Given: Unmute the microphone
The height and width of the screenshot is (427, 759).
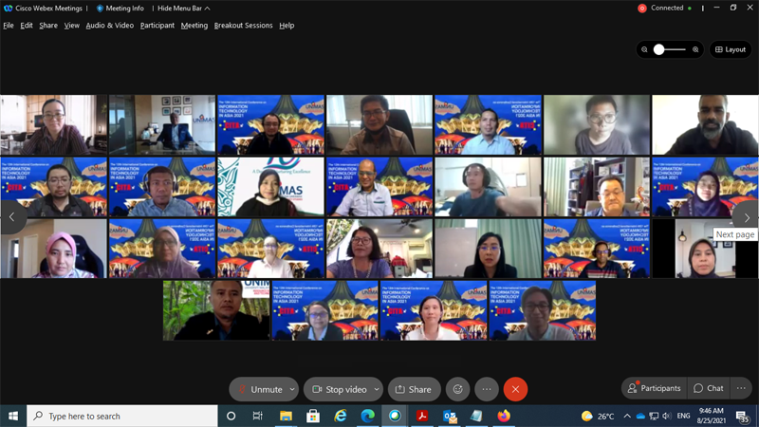Looking at the screenshot, I should point(259,389).
